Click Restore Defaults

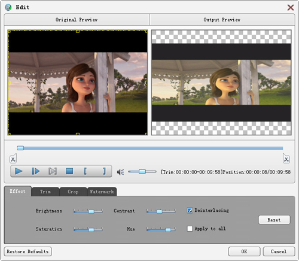(x=28, y=251)
